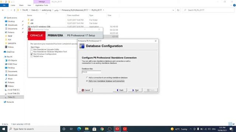Open the Home ribbon tab

[13, 5]
